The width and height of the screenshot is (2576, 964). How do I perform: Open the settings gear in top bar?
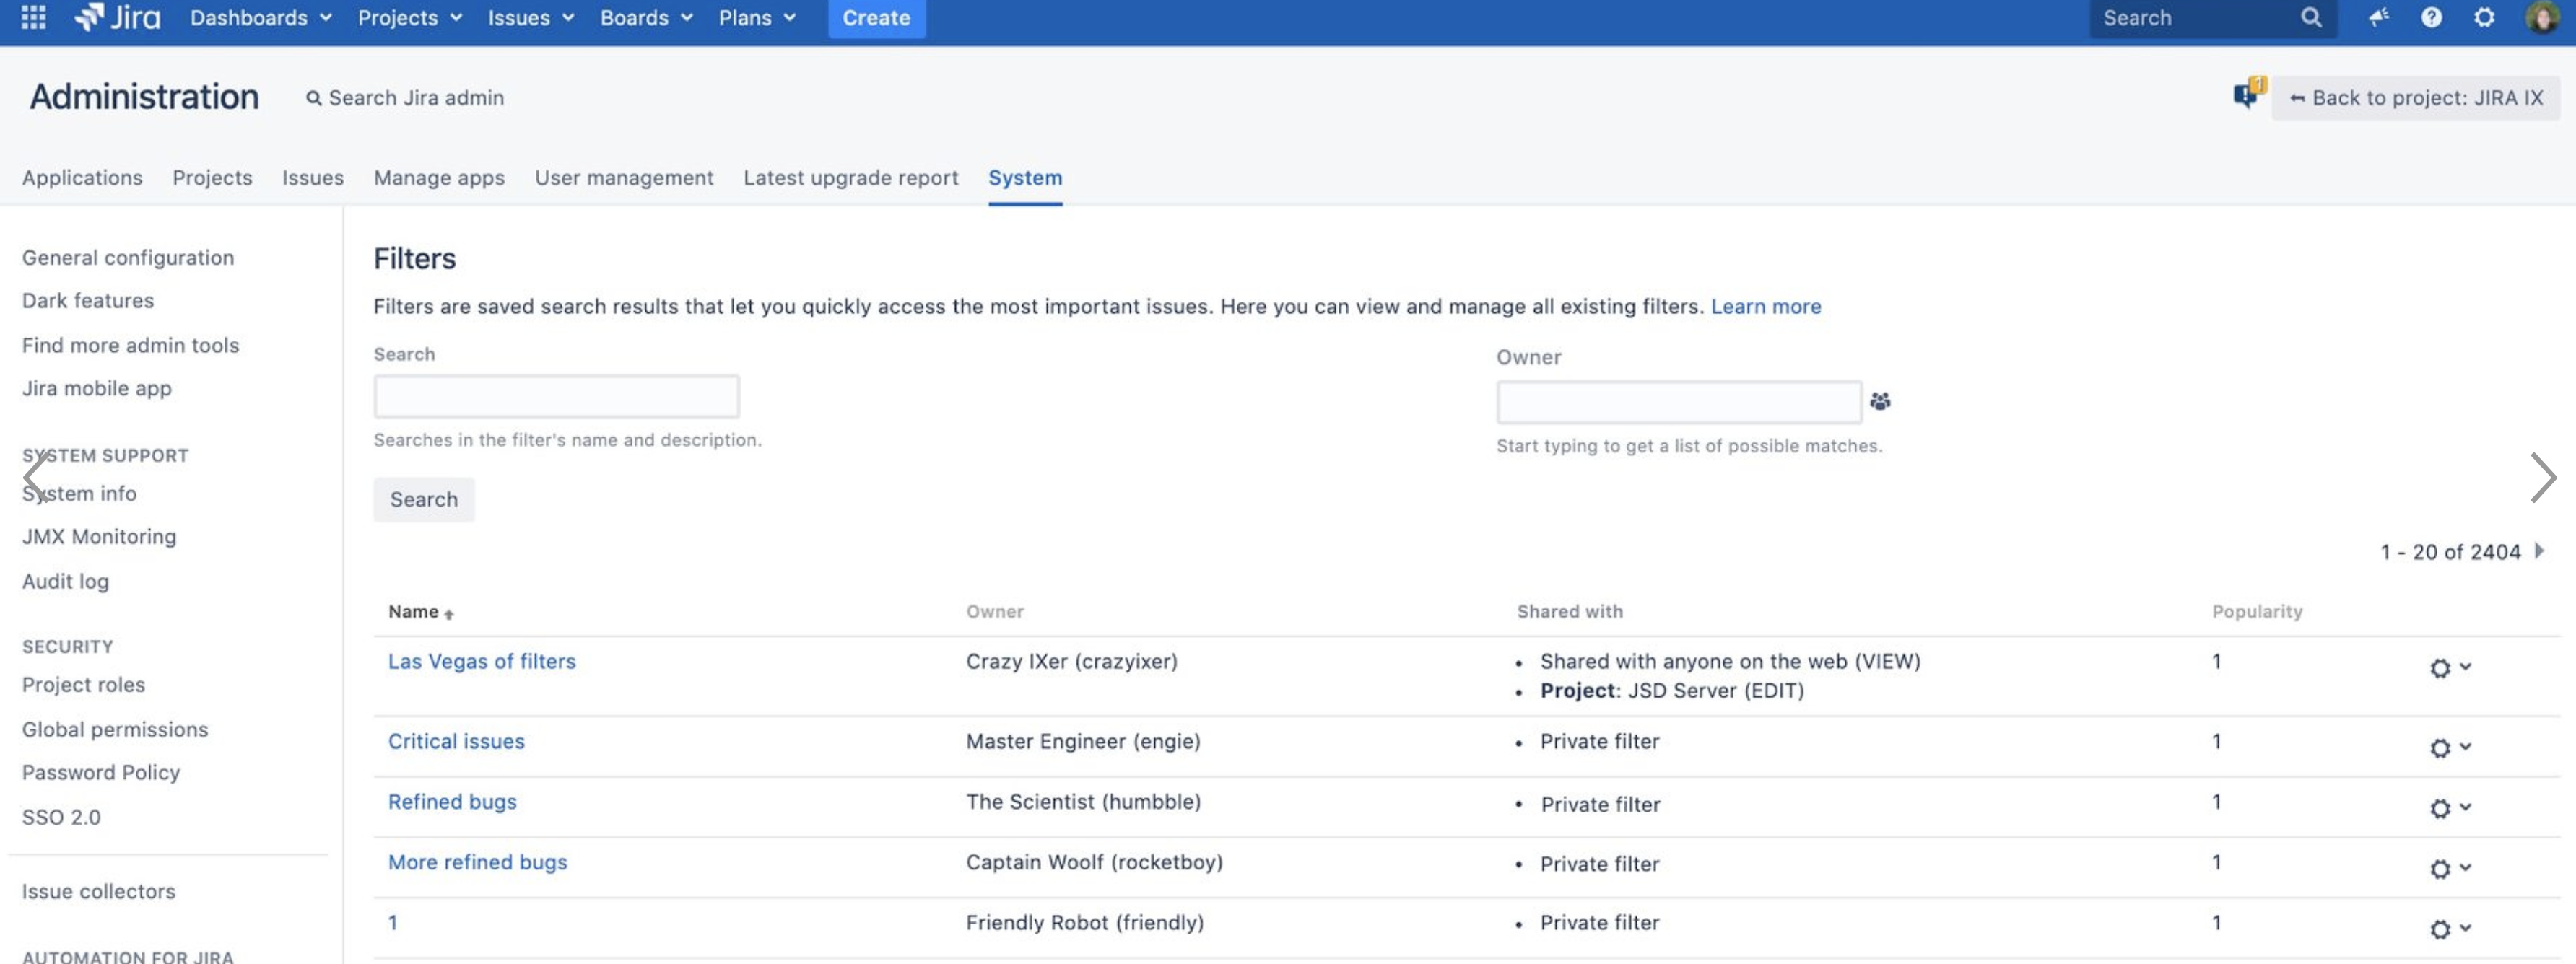click(x=2484, y=17)
